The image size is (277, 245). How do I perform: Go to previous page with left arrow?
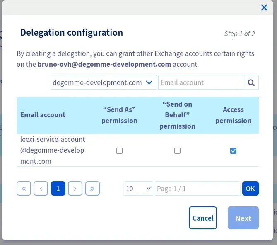[x=41, y=189]
